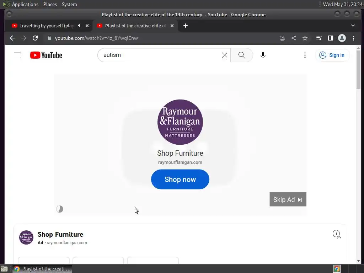Start voice search with the microphone
Image resolution: width=364 pixels, height=273 pixels.
[x=263, y=55]
